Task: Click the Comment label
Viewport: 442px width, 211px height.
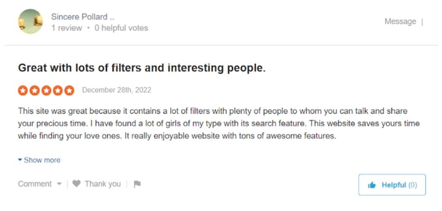Action: [x=35, y=184]
